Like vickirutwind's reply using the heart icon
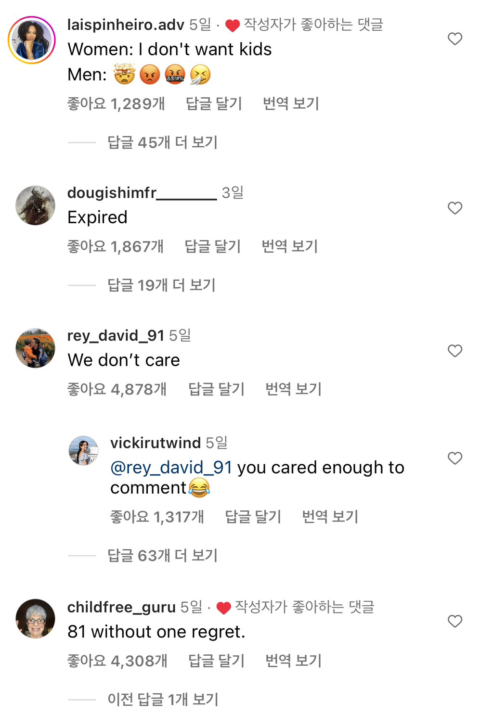 pos(454,458)
